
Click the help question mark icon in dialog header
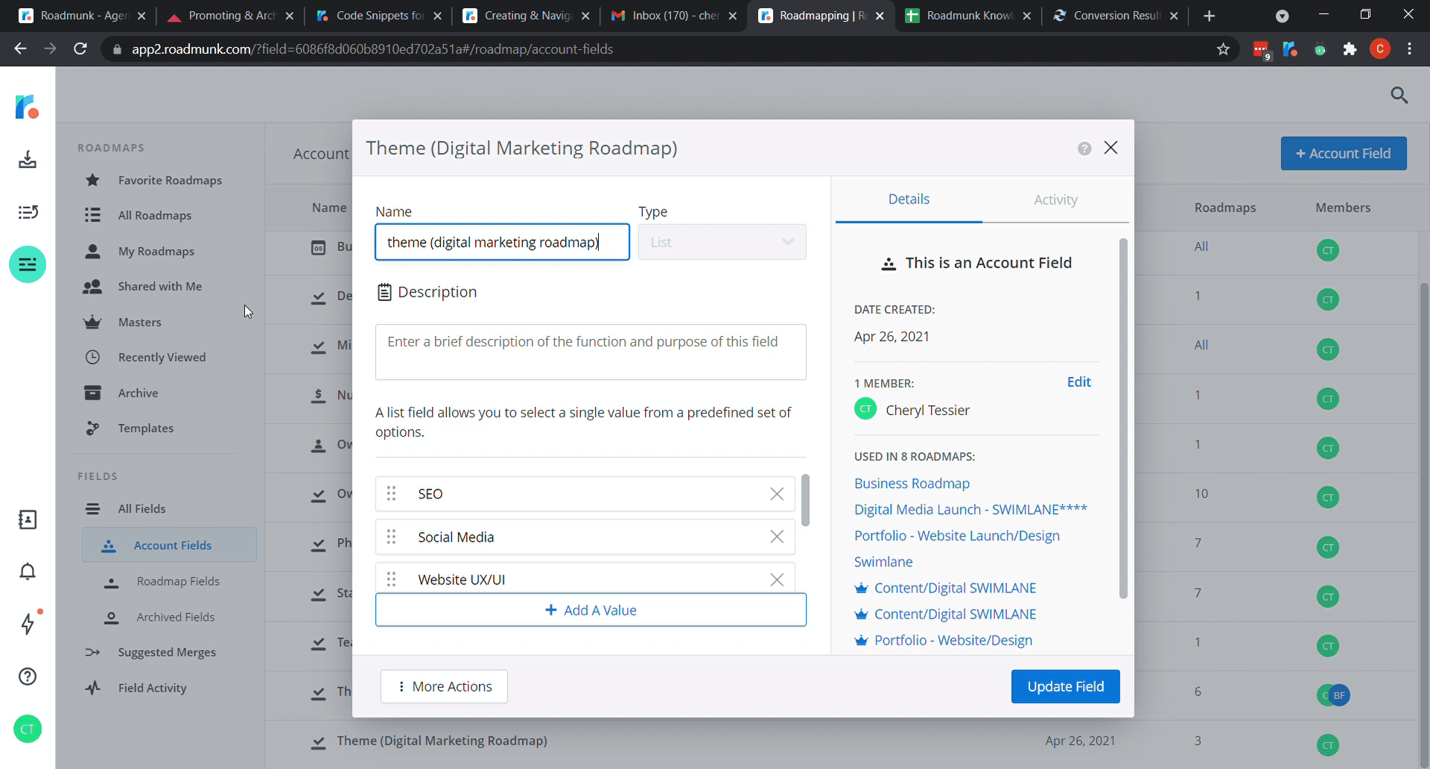pyautogui.click(x=1084, y=148)
